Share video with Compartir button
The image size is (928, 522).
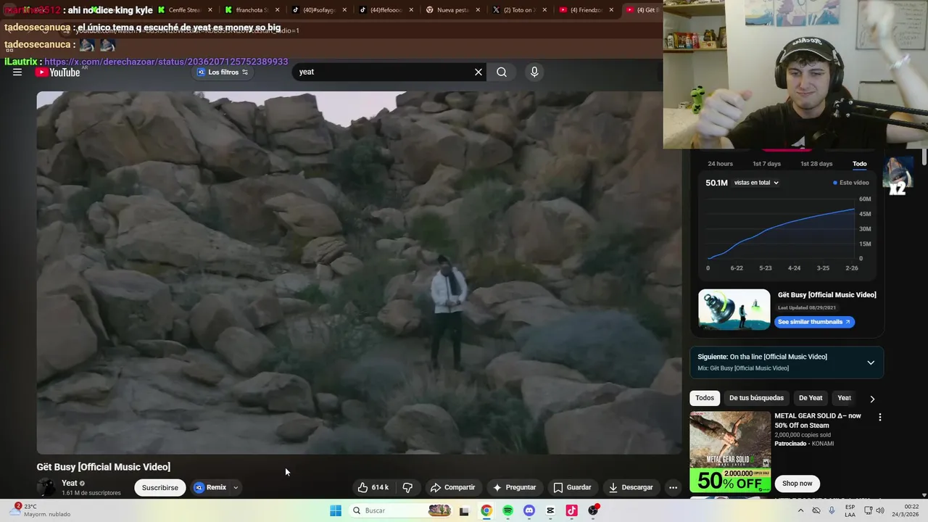(x=452, y=487)
